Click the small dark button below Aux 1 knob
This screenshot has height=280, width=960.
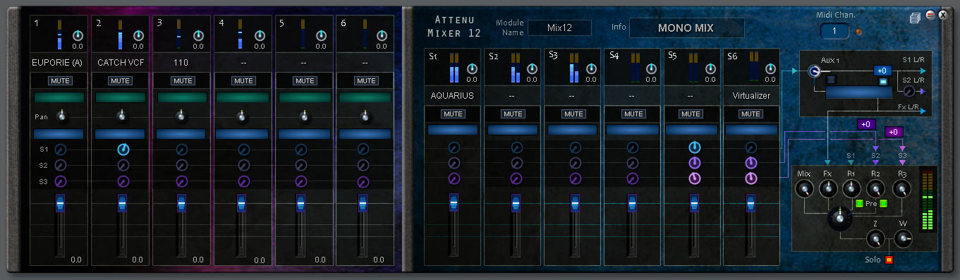point(831,80)
